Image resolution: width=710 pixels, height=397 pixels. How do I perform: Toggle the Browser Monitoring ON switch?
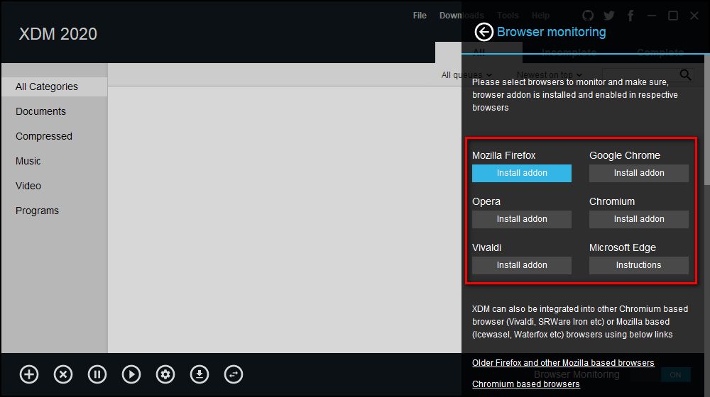click(675, 375)
